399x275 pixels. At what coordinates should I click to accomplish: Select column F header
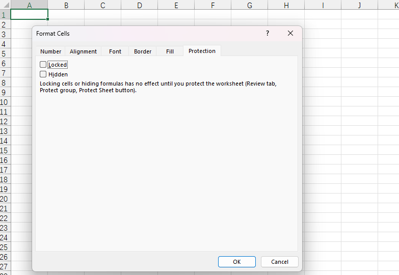click(x=212, y=5)
